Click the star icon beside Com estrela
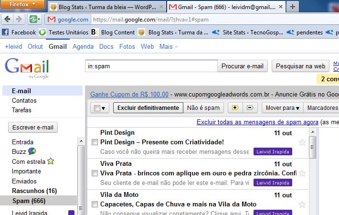 [x=51, y=161]
